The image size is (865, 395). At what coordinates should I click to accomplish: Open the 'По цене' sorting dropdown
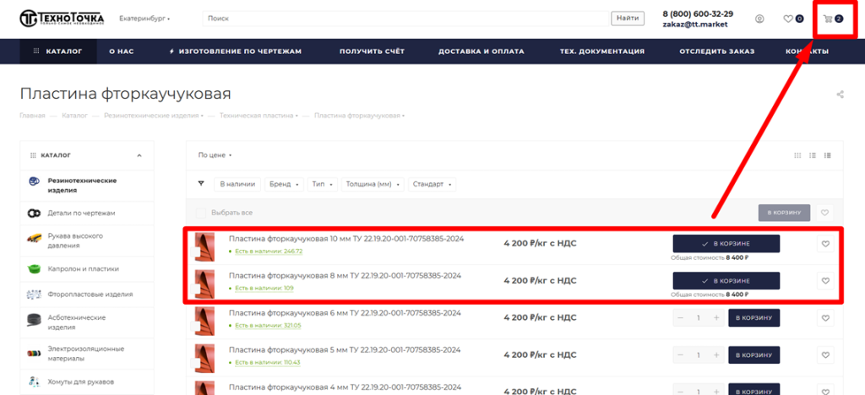[x=215, y=155]
